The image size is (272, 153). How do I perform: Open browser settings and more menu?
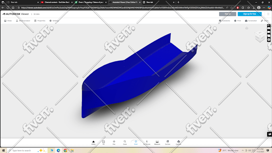(264, 8)
